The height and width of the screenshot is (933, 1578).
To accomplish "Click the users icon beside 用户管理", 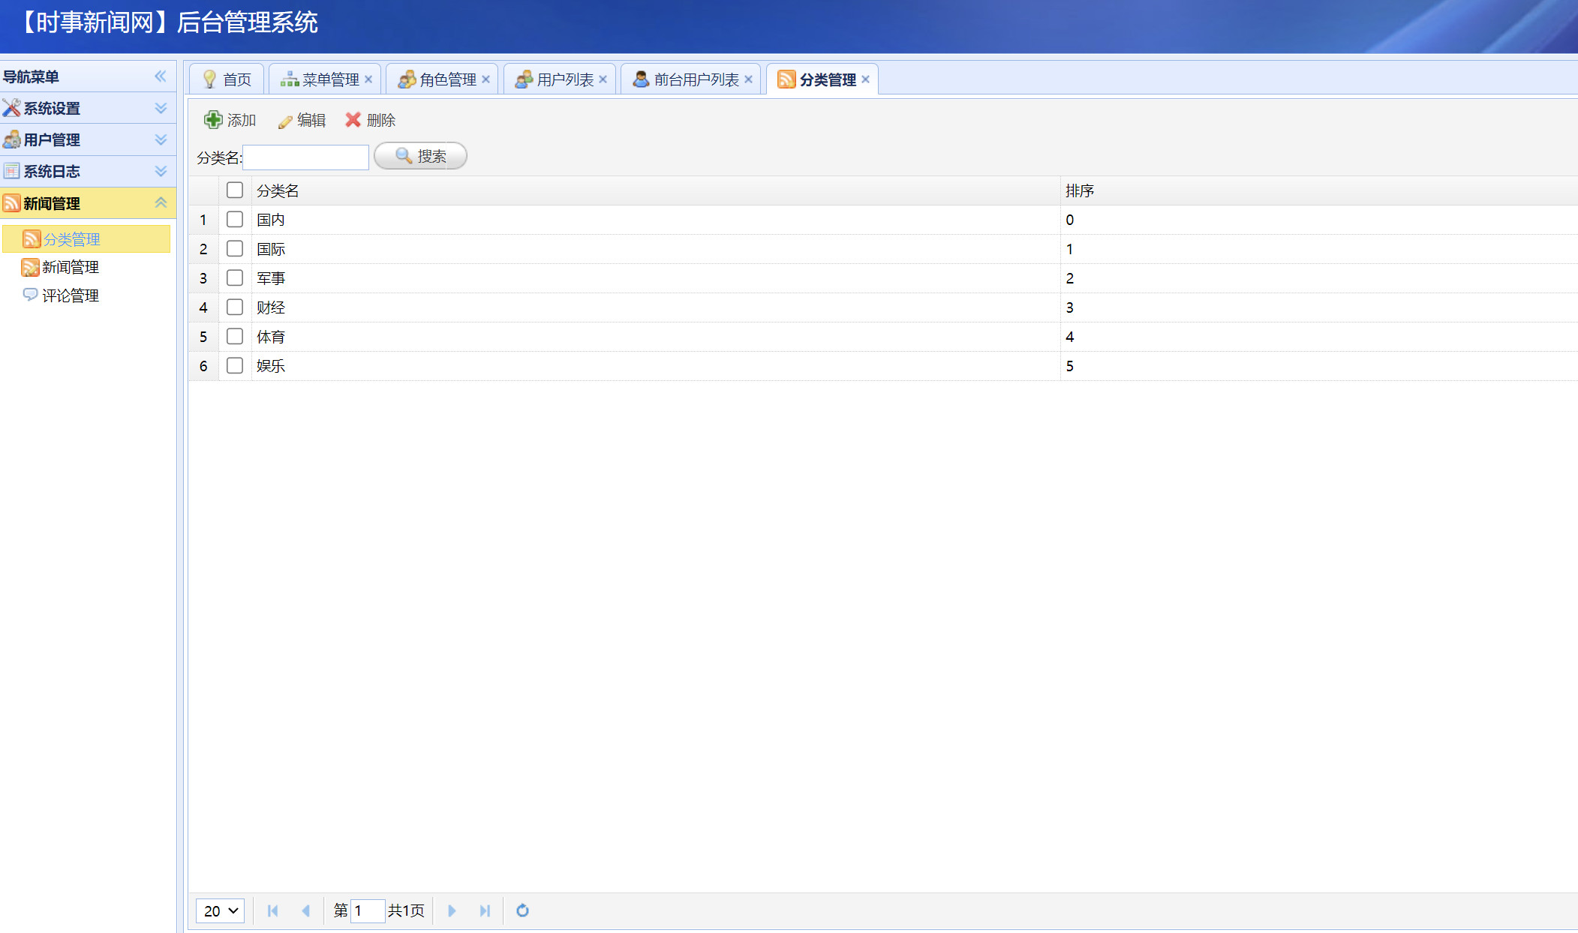I will (11, 139).
